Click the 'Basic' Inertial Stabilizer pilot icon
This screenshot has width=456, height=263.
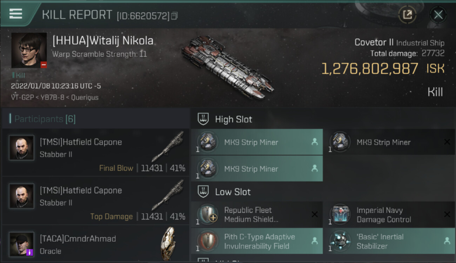[447, 241]
